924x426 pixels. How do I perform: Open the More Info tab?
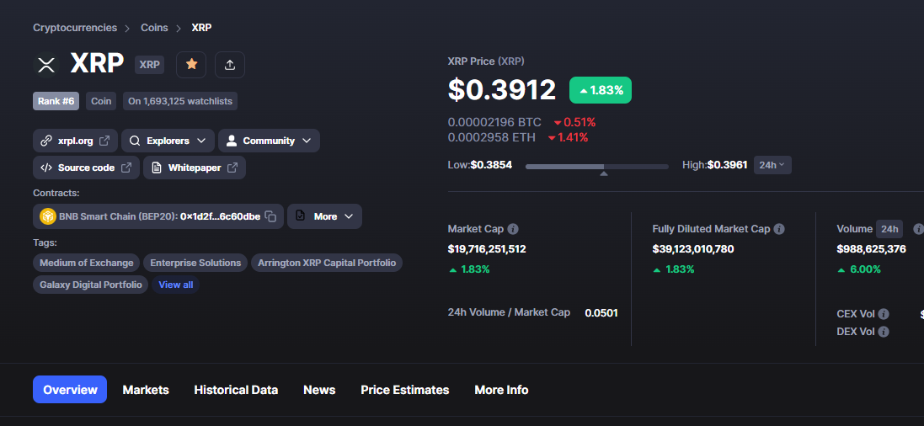pos(501,390)
